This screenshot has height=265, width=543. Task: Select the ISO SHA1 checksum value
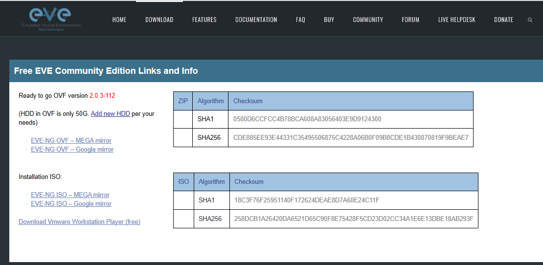307,200
